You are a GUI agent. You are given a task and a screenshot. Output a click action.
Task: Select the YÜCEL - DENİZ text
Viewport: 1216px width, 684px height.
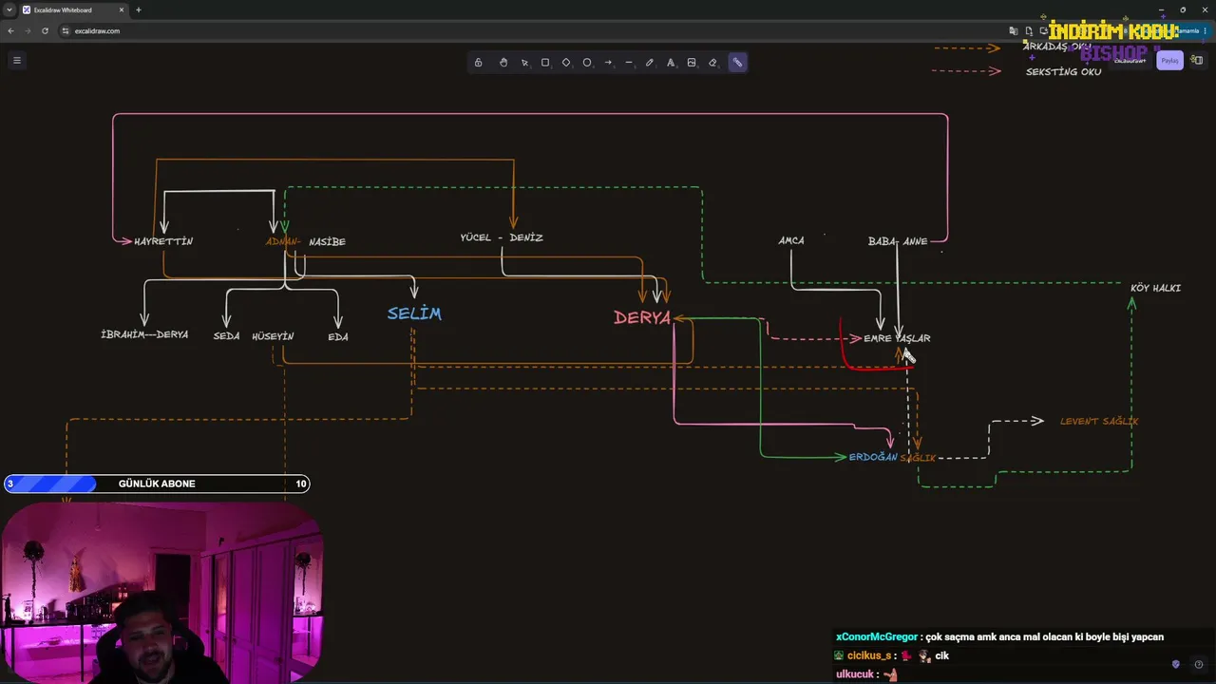click(x=502, y=237)
